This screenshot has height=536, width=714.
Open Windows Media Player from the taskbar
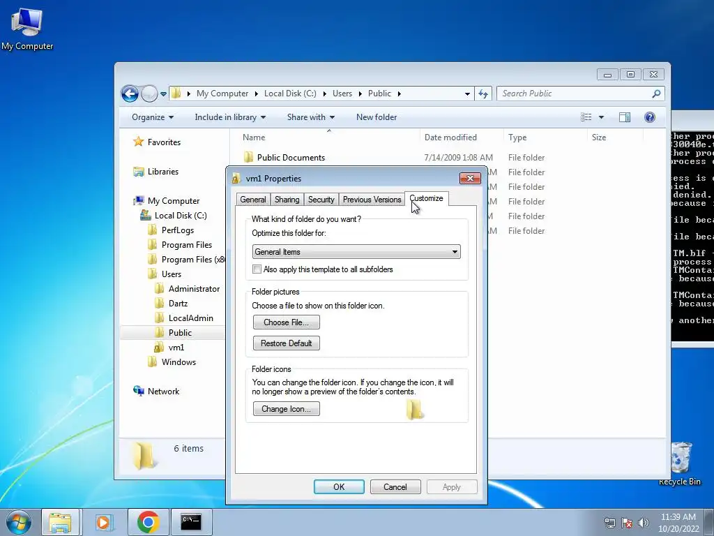[104, 522]
